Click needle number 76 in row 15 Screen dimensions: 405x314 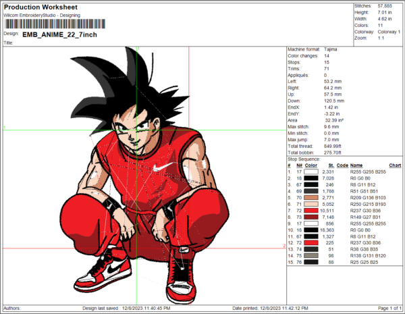point(299,262)
